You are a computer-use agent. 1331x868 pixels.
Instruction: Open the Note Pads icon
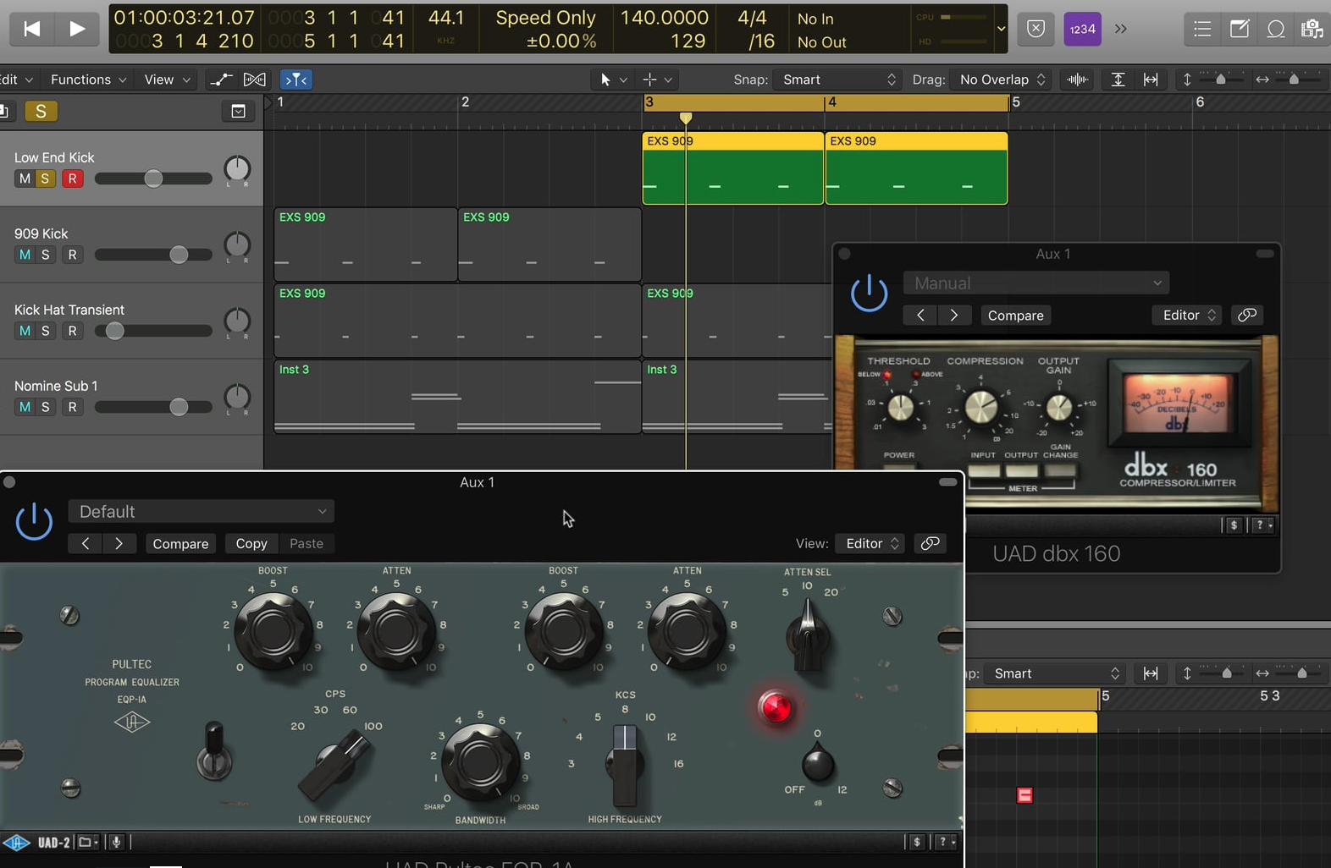point(1240,29)
